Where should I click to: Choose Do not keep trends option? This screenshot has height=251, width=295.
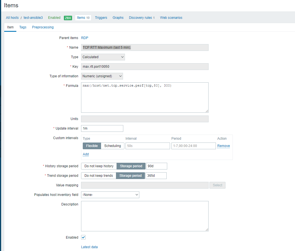[x=99, y=176]
